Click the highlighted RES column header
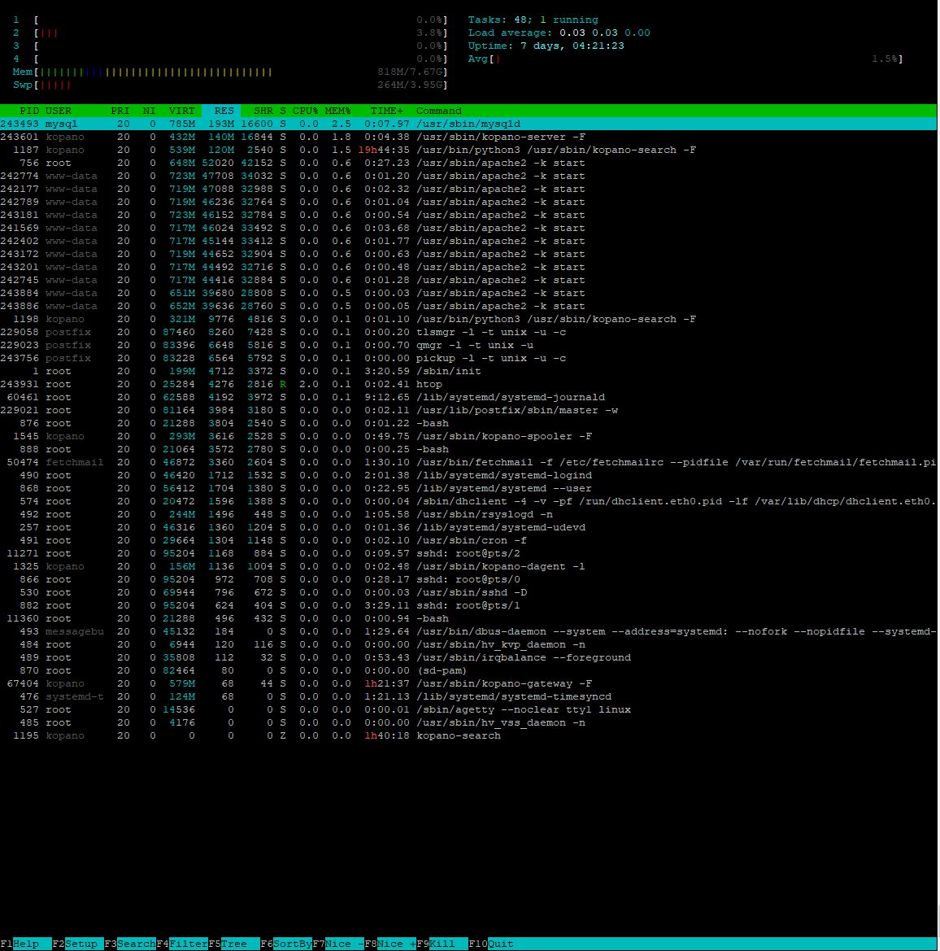 pyautogui.click(x=221, y=111)
